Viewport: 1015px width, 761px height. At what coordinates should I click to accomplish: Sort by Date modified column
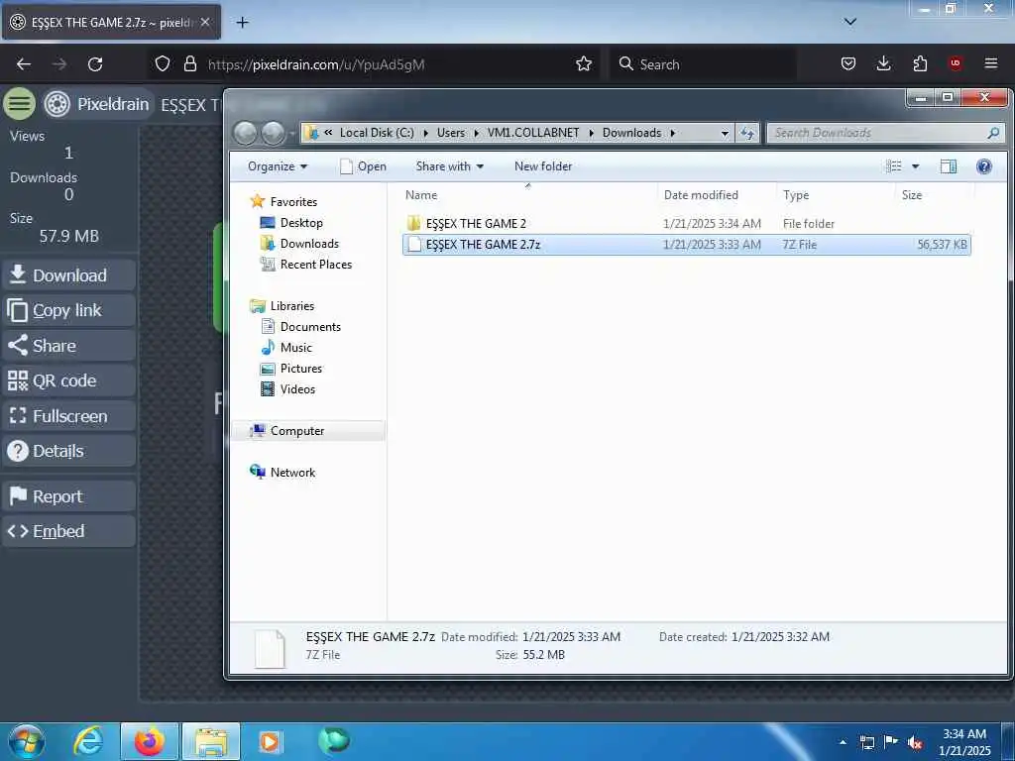pos(717,195)
